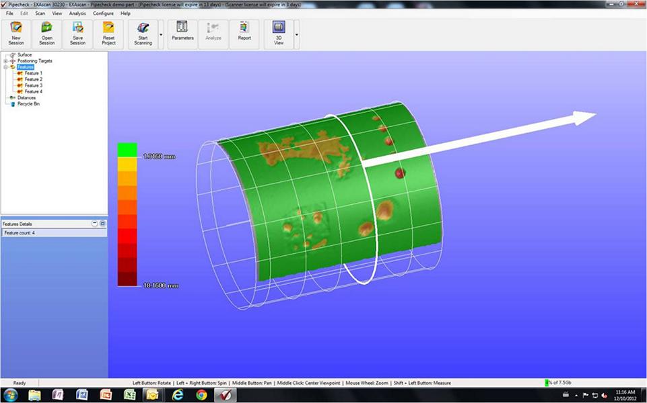The height and width of the screenshot is (403, 647).
Task: Collapse the Features tree node
Action: tap(6, 66)
